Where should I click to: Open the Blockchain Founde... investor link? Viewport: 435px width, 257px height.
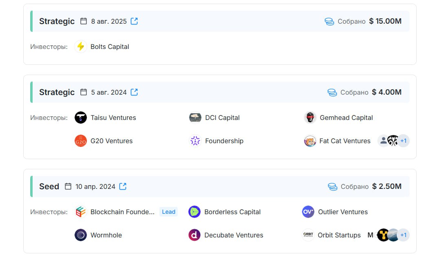click(122, 212)
